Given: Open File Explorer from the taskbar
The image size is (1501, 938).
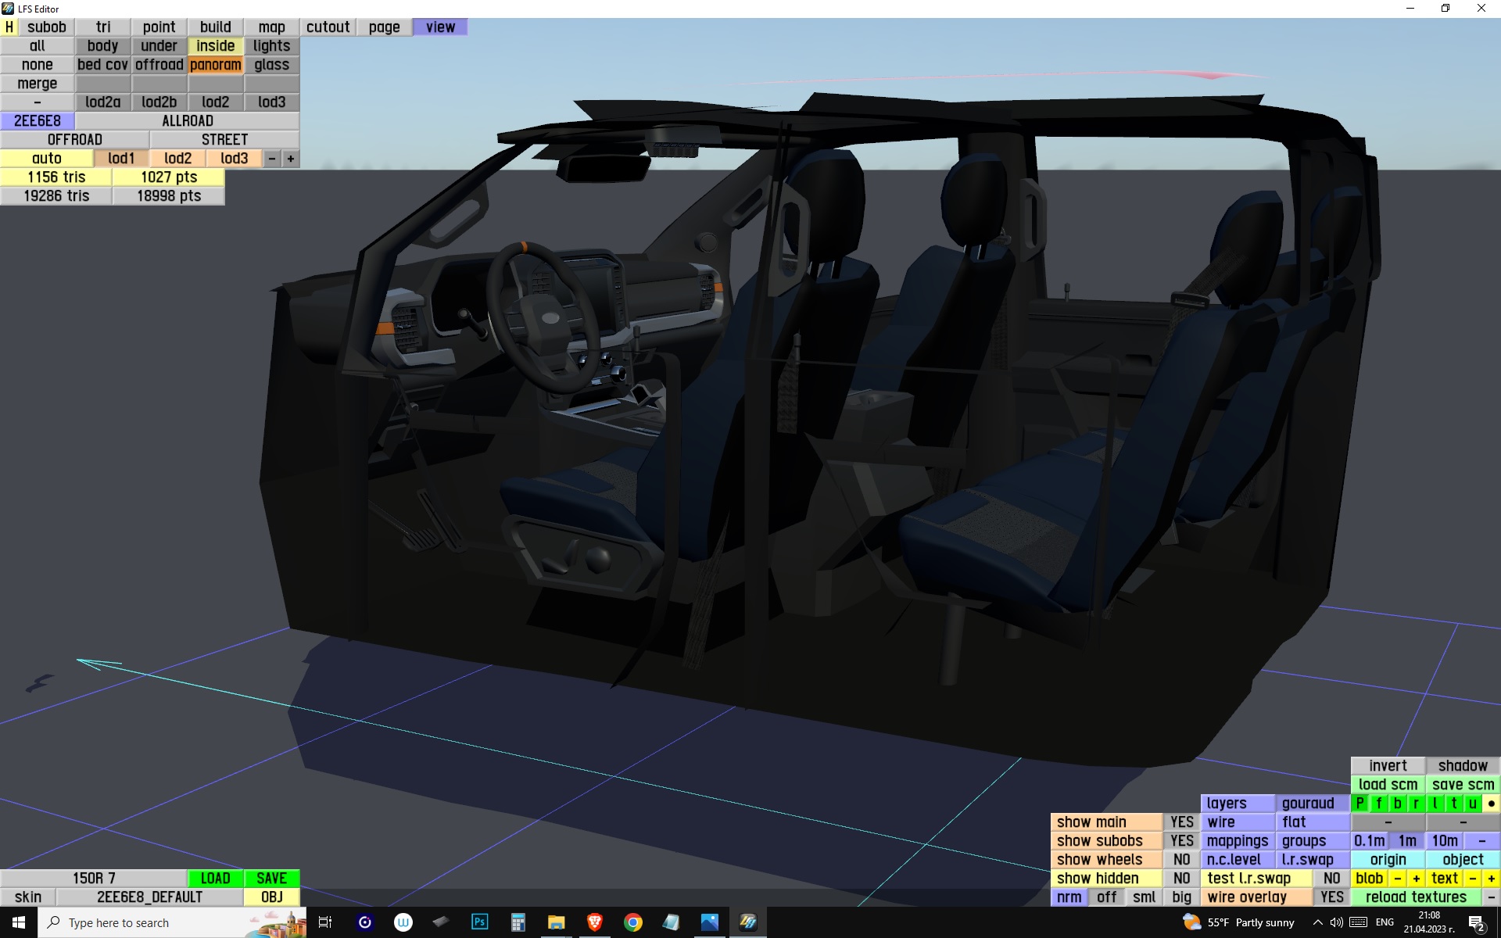Looking at the screenshot, I should tap(556, 922).
